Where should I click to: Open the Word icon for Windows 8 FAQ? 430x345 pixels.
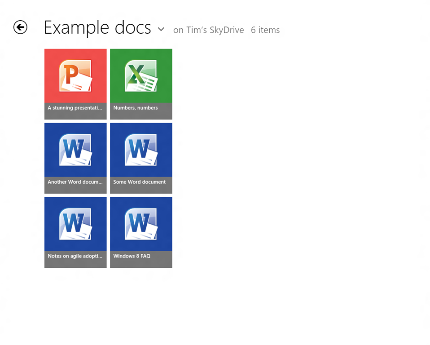click(x=141, y=224)
